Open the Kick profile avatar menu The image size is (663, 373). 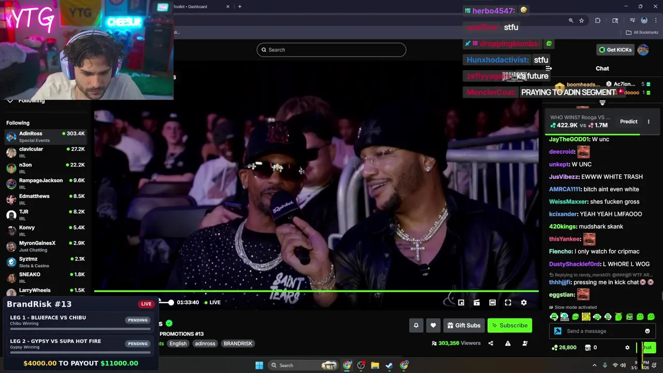click(x=643, y=50)
